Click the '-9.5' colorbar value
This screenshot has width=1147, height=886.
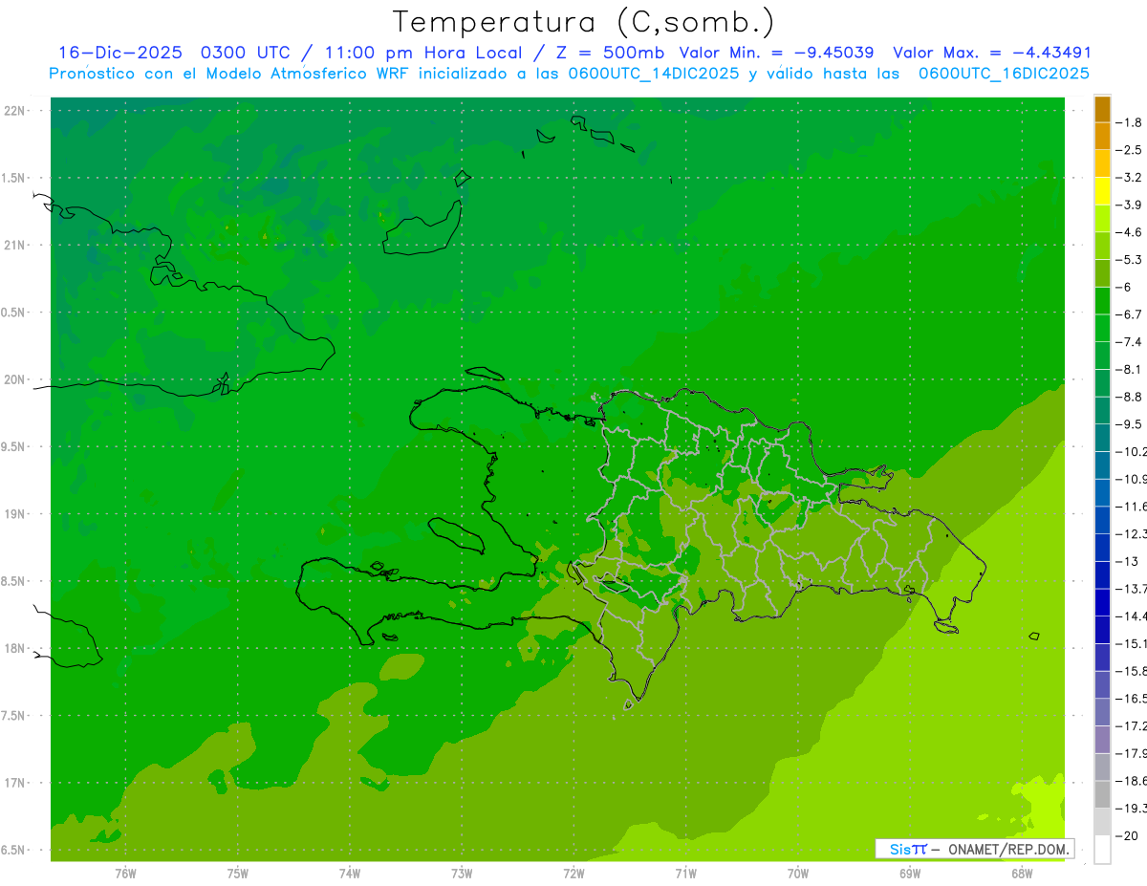(1130, 424)
